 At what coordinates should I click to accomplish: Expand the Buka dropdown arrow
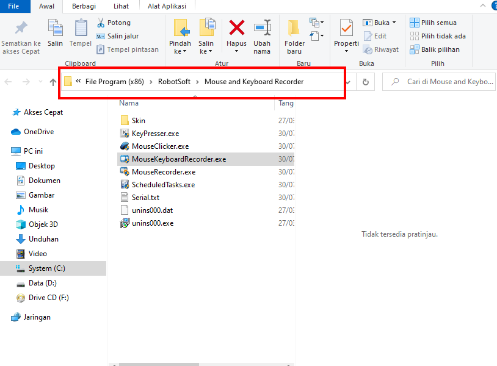coord(394,23)
